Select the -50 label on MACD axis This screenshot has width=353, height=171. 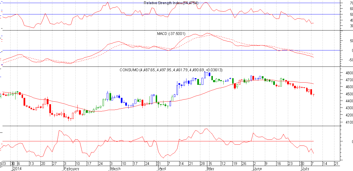350,60
